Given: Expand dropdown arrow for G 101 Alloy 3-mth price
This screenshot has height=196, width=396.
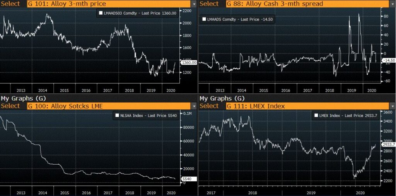Looking at the screenshot, I should (193, 3).
